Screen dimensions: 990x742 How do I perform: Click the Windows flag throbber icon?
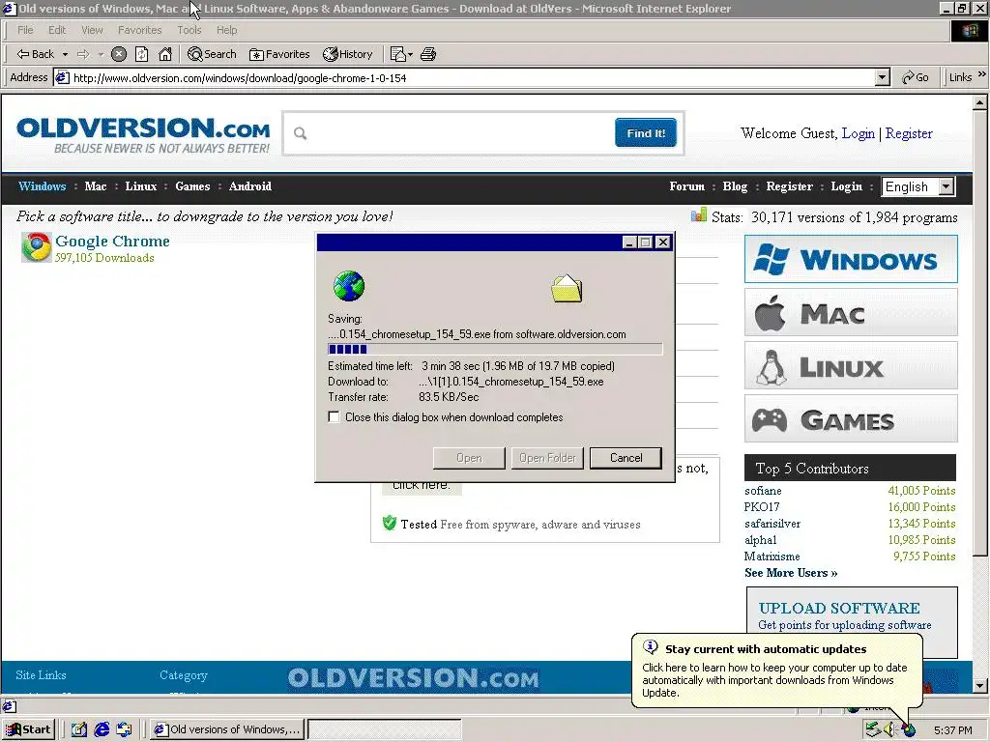pos(969,31)
